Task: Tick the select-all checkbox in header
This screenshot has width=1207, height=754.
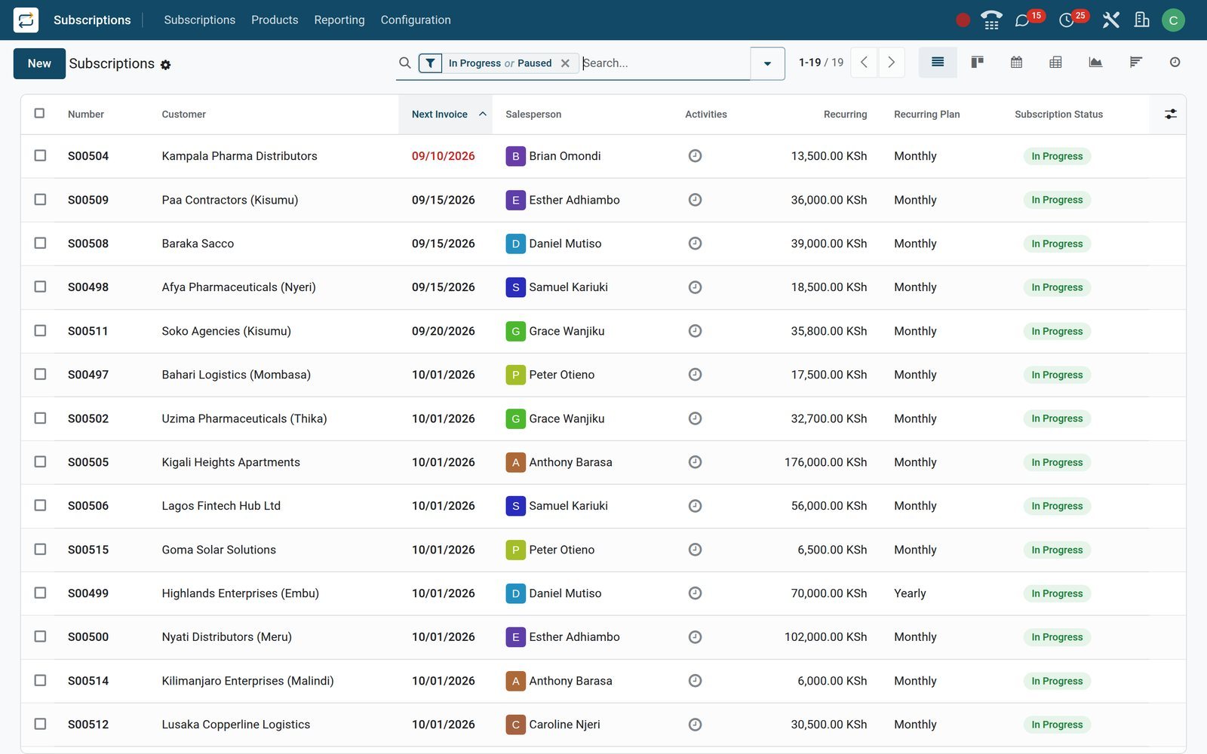Action: point(39,113)
